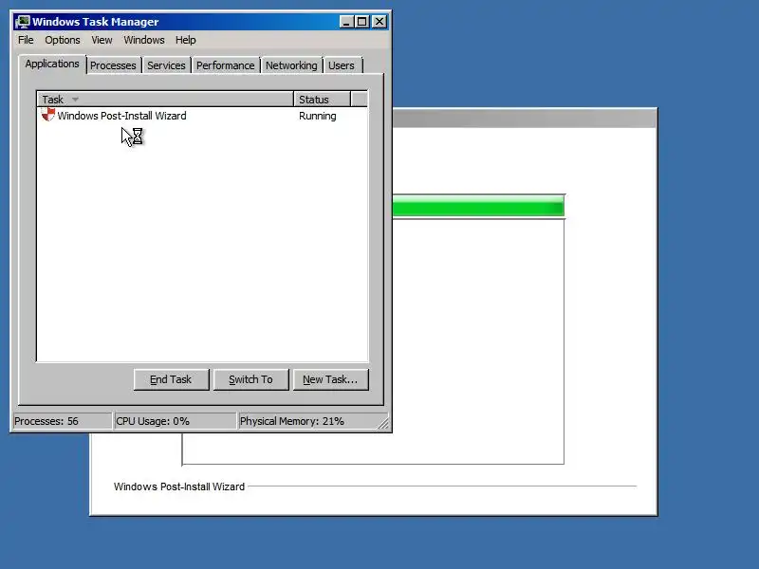
Task: Click the New Task... button
Action: pyautogui.click(x=330, y=379)
